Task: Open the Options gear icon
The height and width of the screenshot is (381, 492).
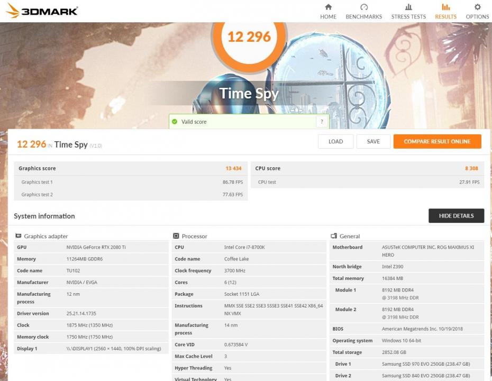Action: [477, 7]
